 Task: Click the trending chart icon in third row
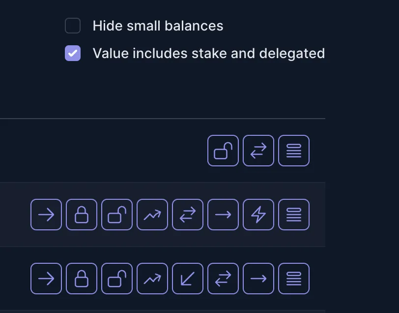pyautogui.click(x=152, y=279)
